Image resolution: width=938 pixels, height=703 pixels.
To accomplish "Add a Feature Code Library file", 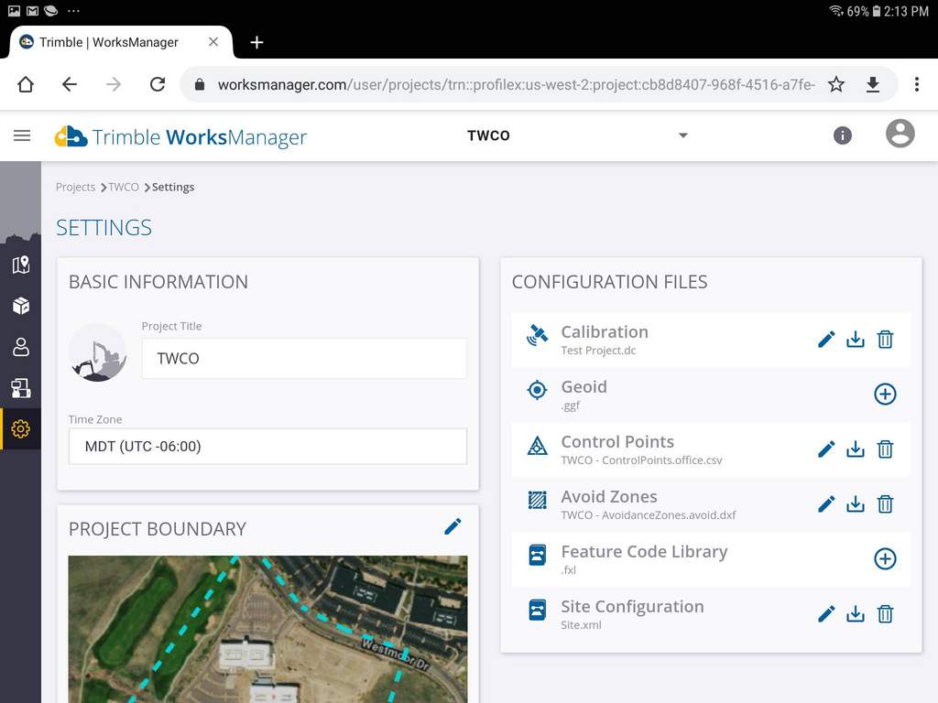I will pyautogui.click(x=885, y=558).
